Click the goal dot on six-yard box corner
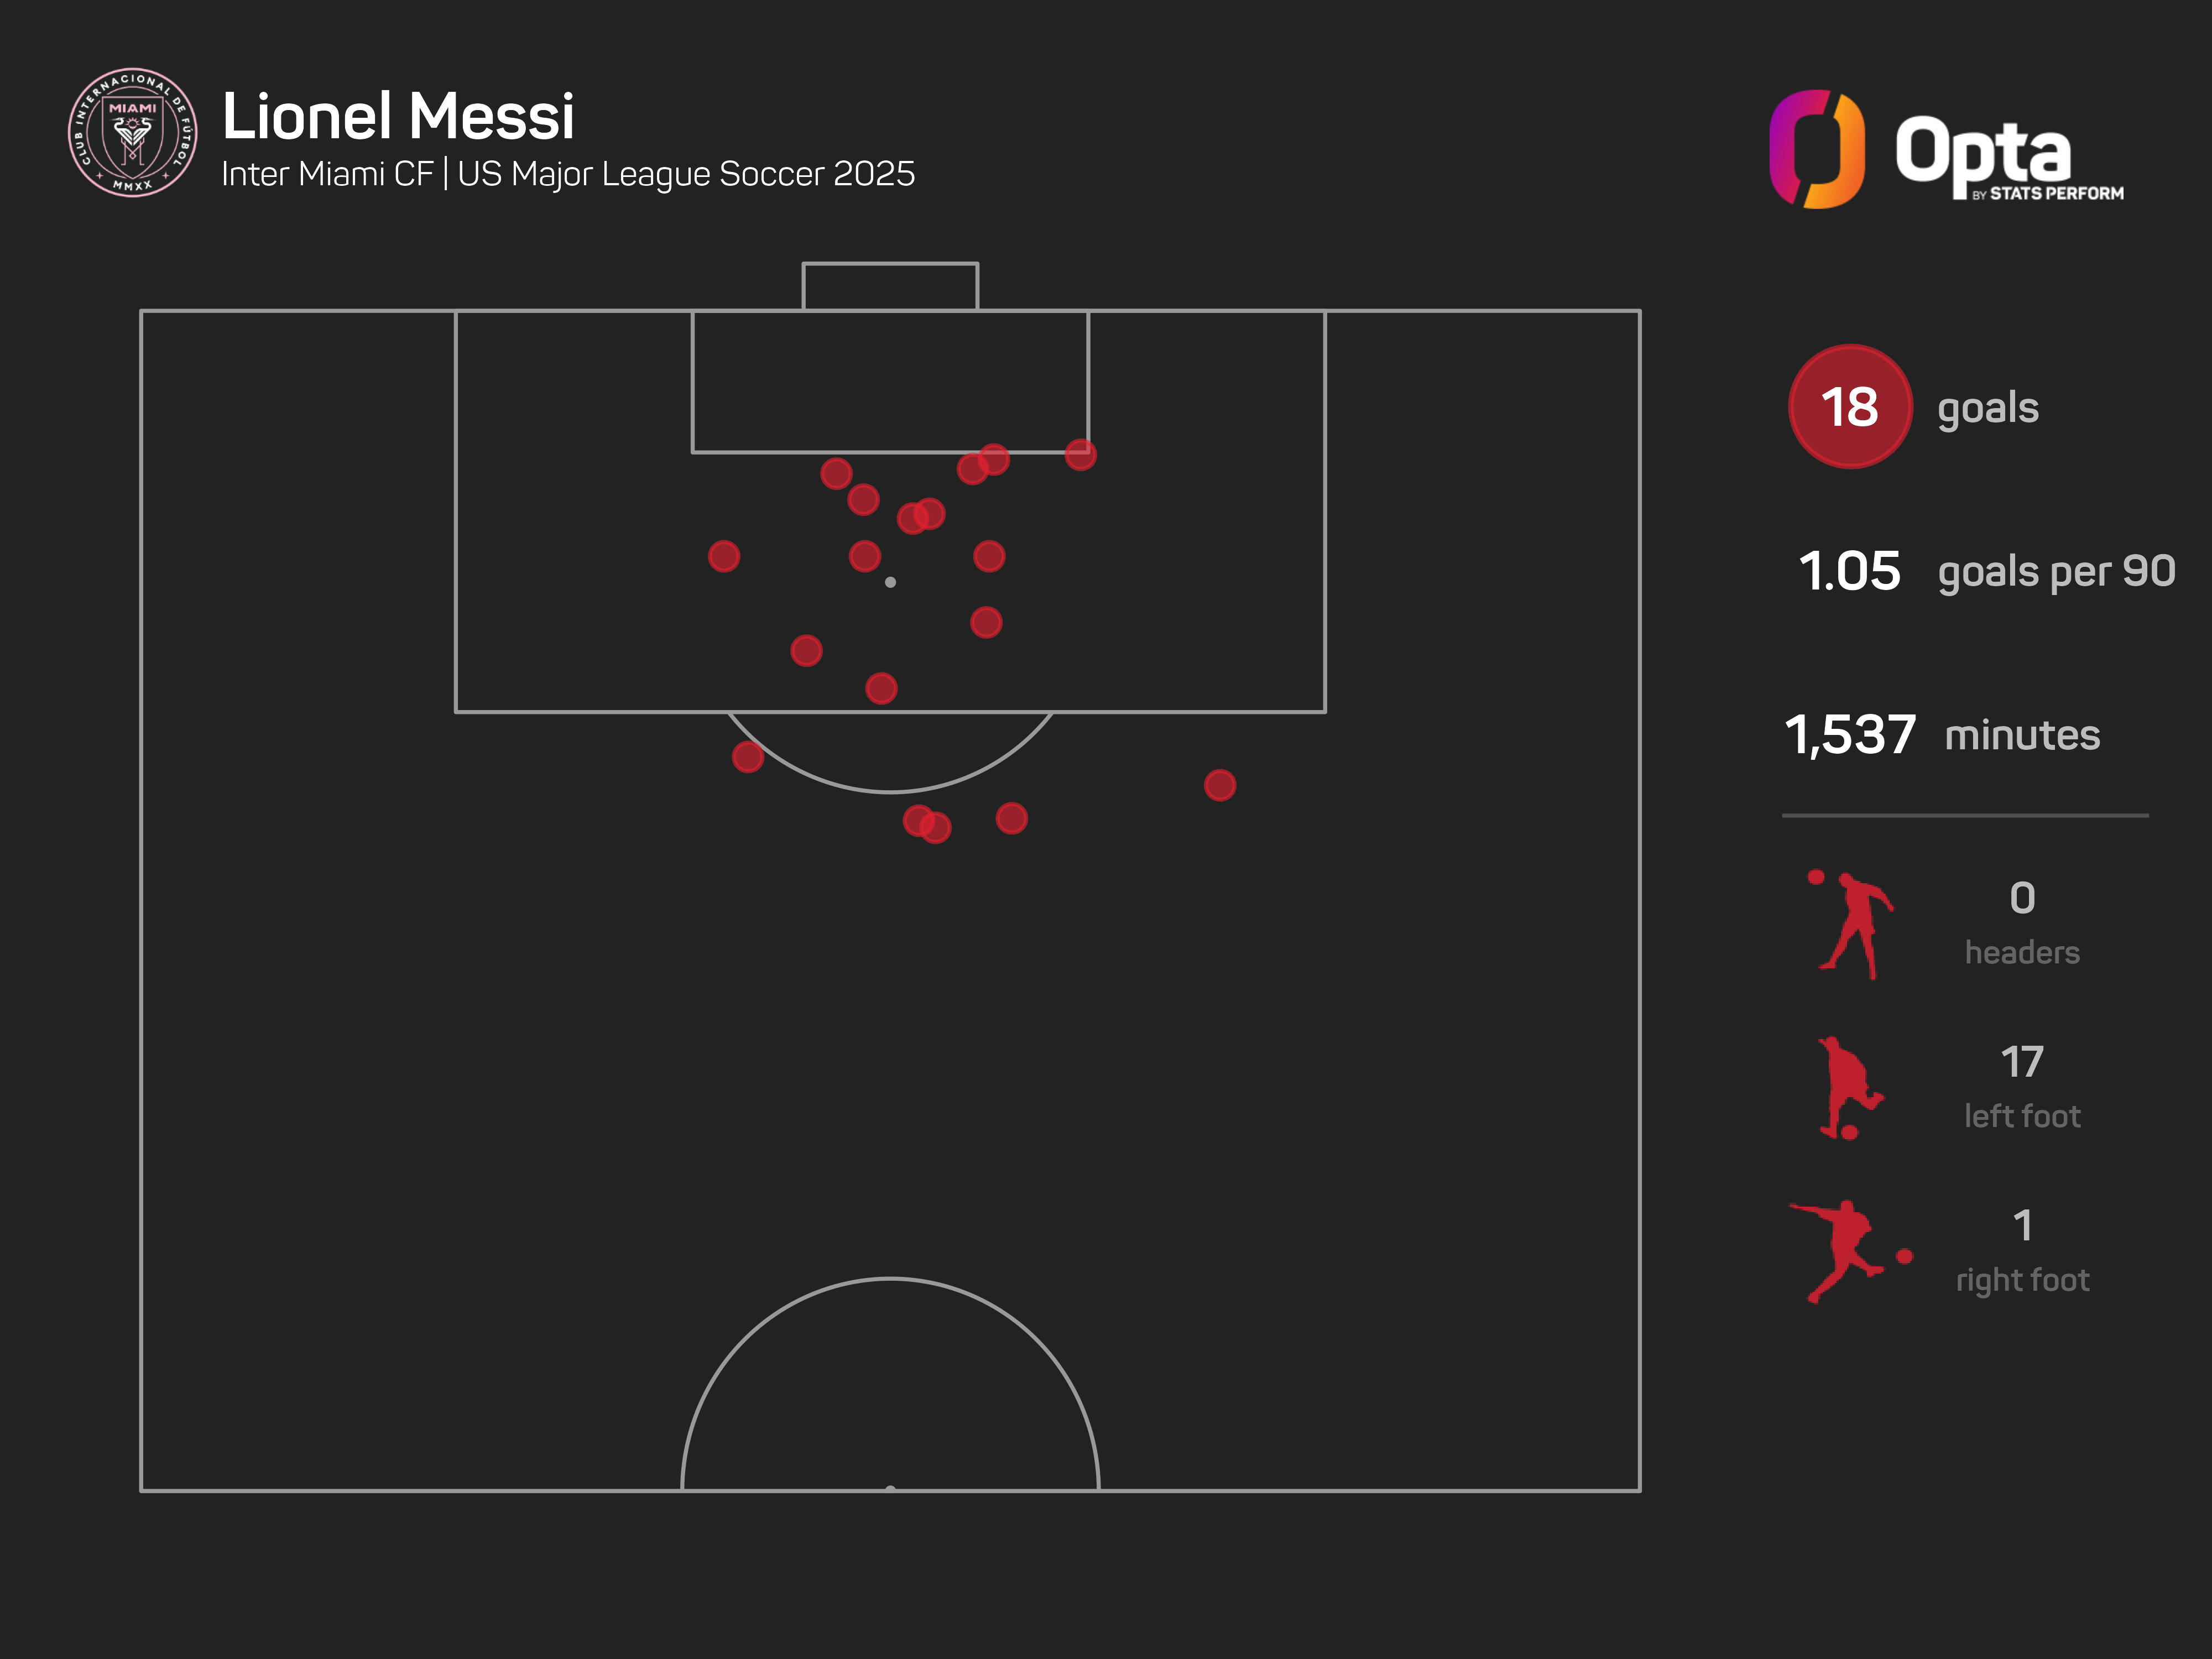Screen dimensions: 2212x1659 pyautogui.click(x=1080, y=455)
